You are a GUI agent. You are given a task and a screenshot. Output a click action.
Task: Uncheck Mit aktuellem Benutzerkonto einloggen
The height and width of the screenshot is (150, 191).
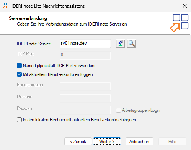(x=19, y=74)
